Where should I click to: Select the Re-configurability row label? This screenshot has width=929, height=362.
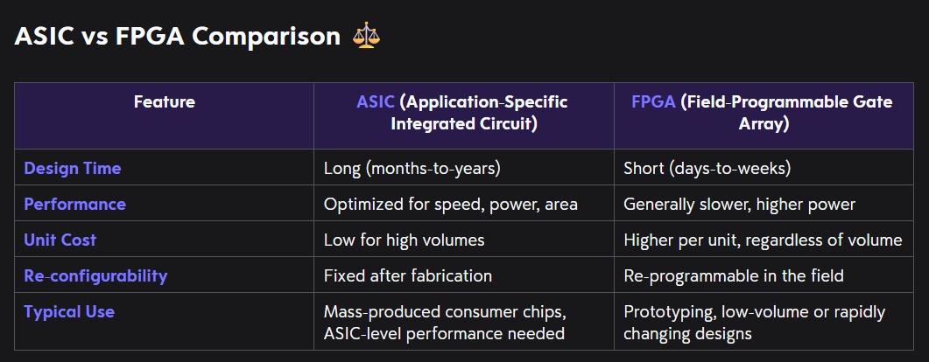95,275
